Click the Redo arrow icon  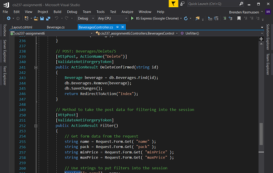click(66, 18)
